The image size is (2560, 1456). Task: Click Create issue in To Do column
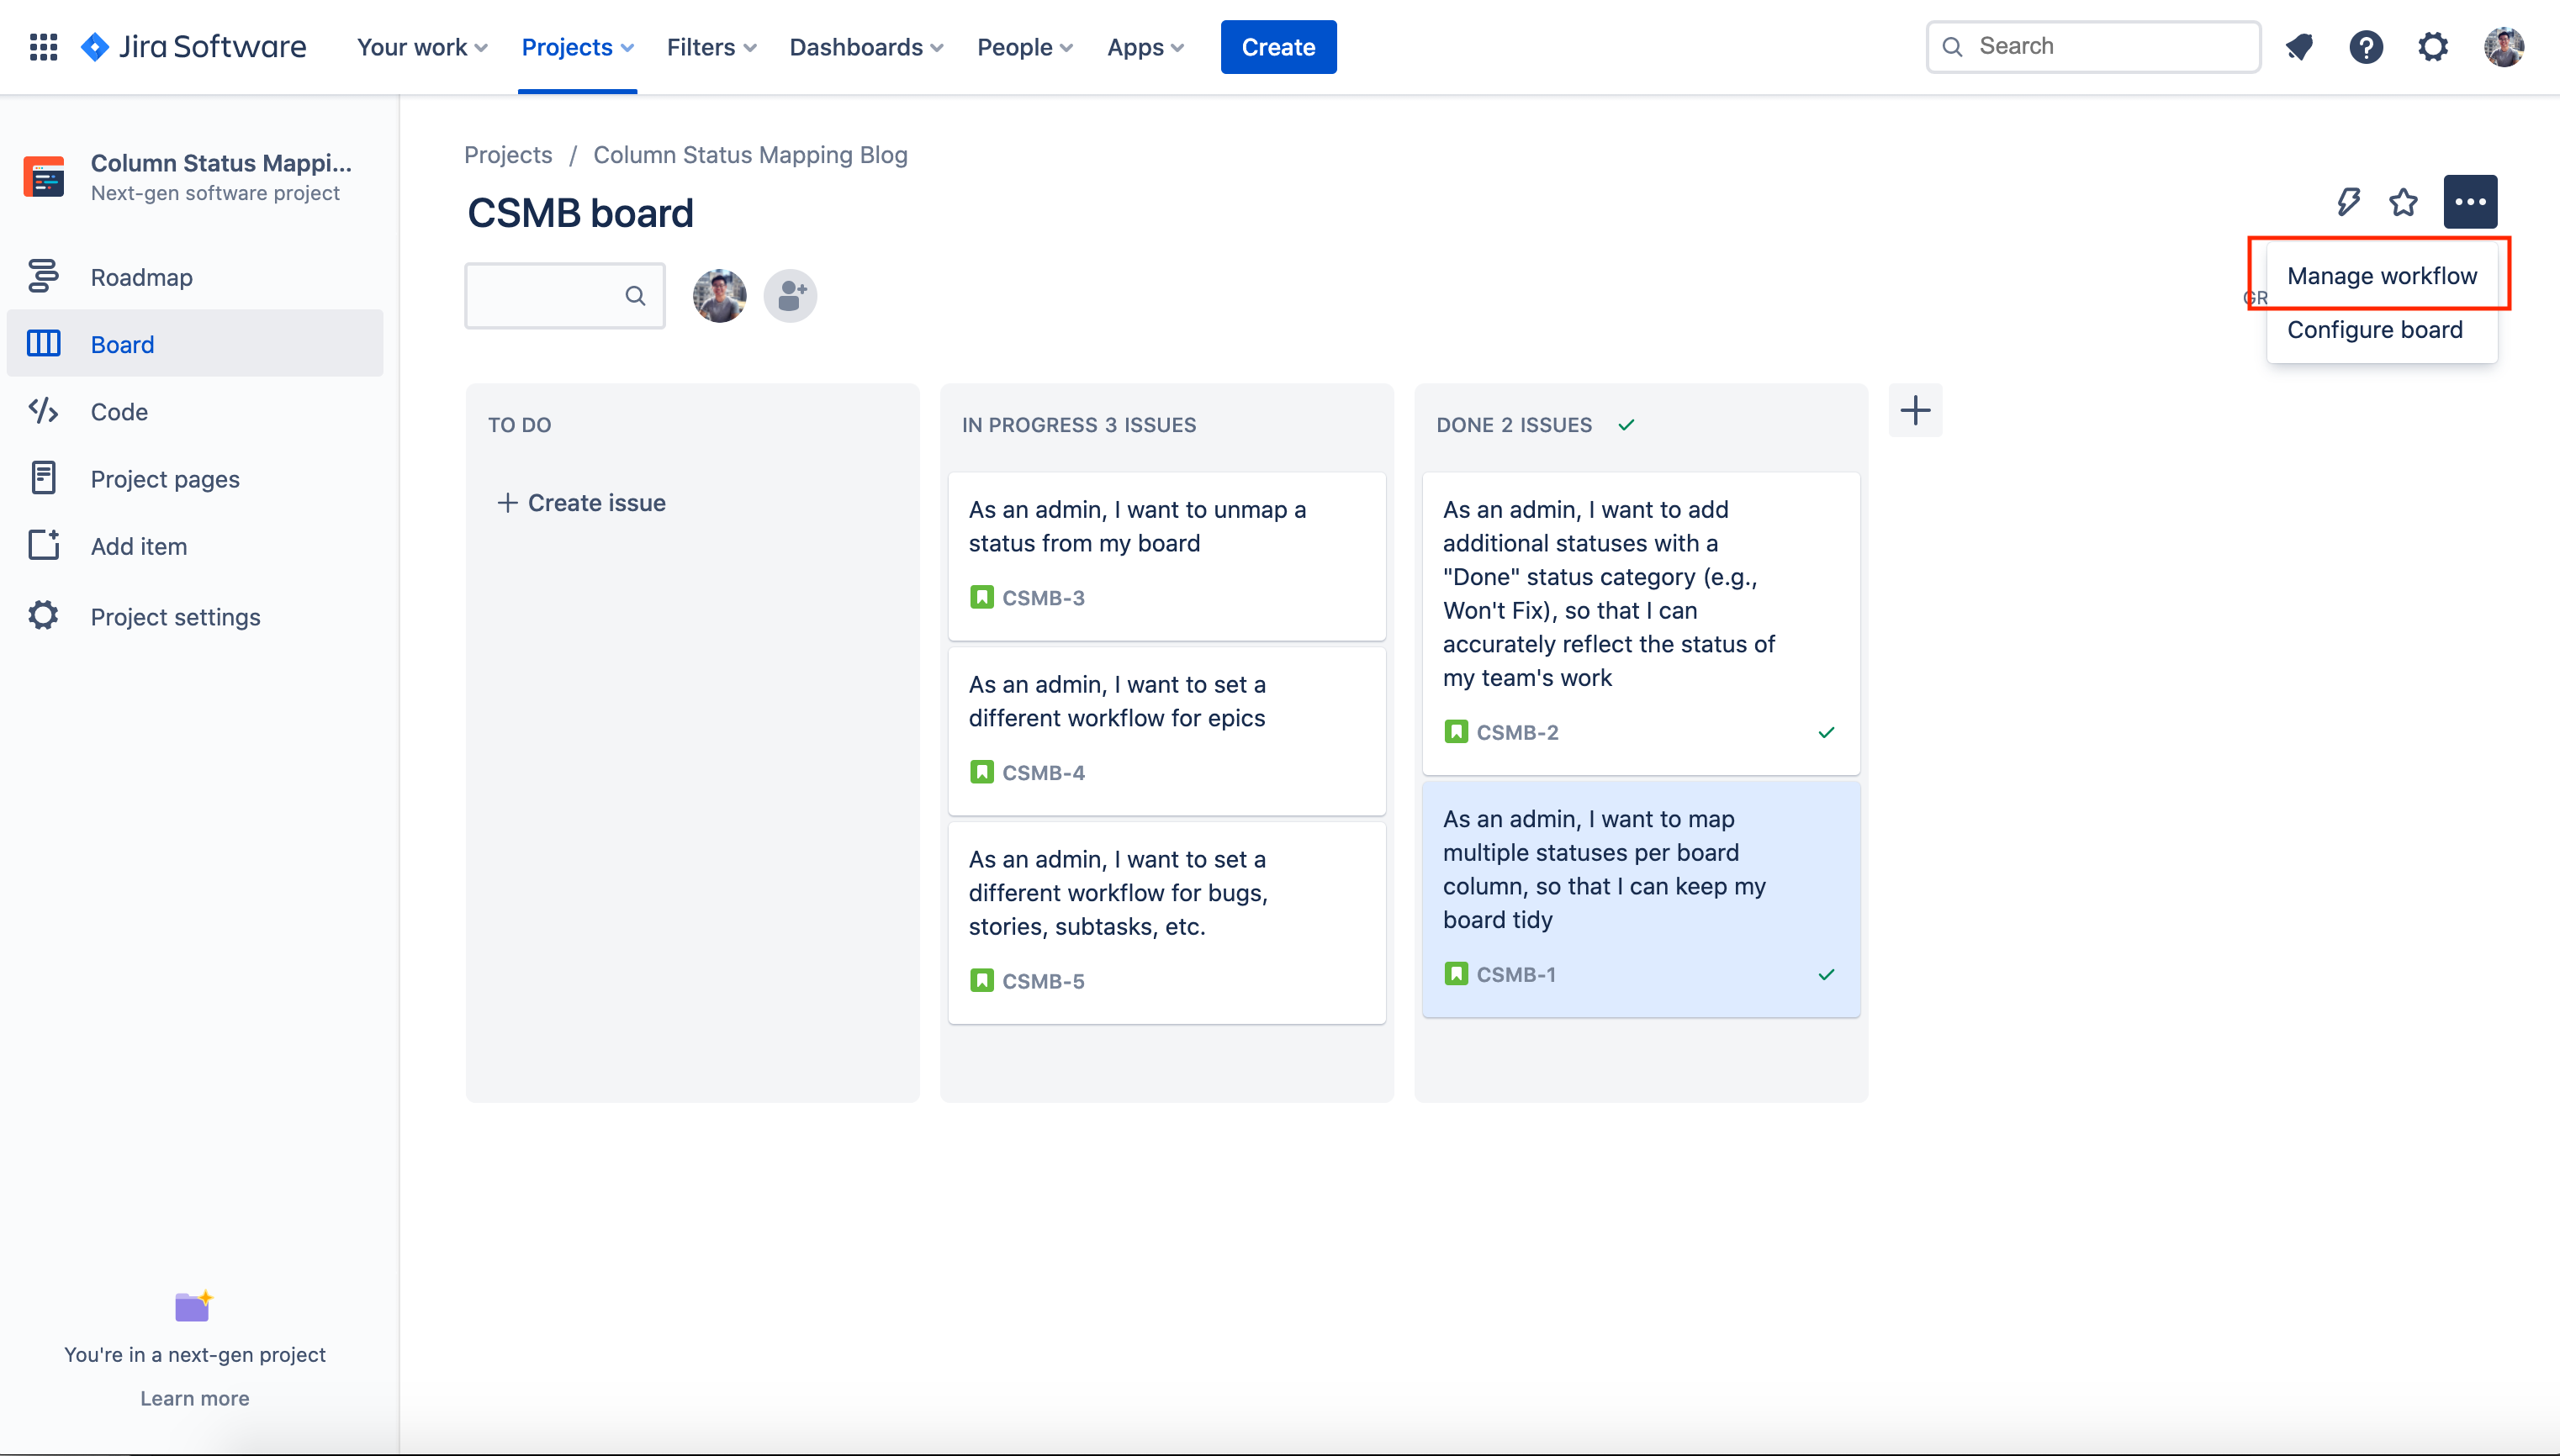click(582, 503)
